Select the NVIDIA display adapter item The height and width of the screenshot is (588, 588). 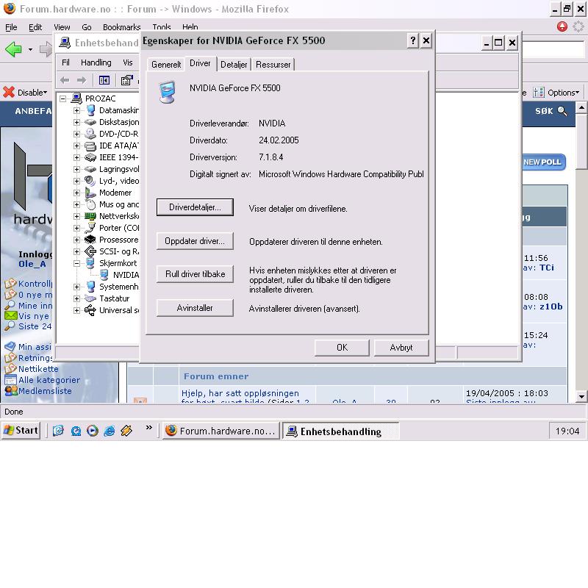126,275
